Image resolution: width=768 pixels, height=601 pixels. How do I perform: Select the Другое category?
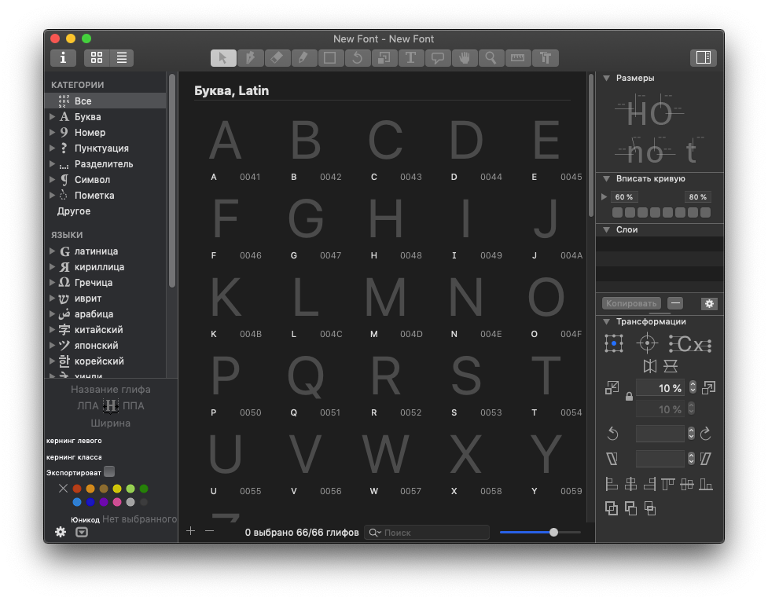[74, 211]
